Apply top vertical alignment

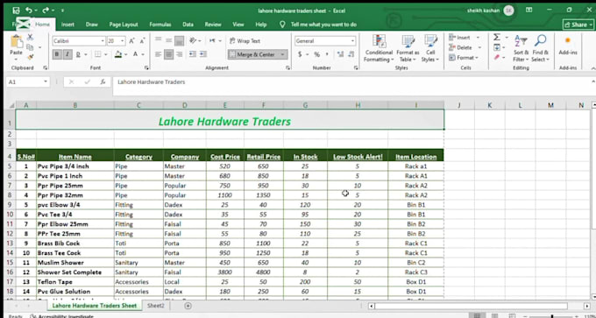pyautogui.click(x=158, y=40)
